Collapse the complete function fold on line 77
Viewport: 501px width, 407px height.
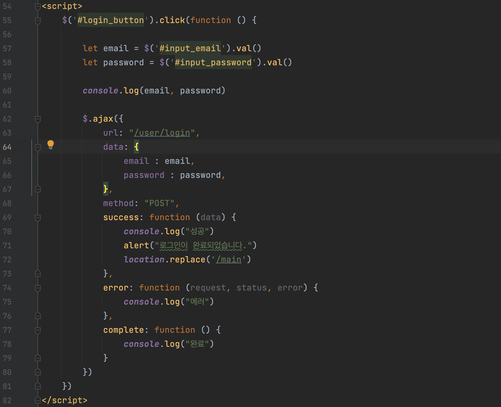tap(38, 330)
